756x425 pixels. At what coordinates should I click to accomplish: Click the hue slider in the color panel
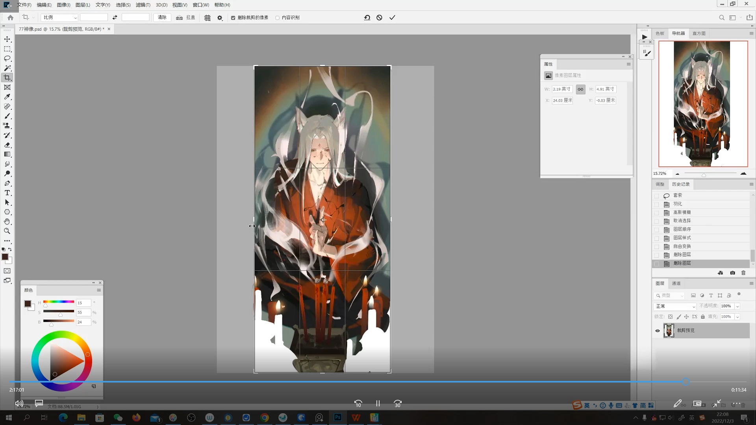(x=59, y=302)
